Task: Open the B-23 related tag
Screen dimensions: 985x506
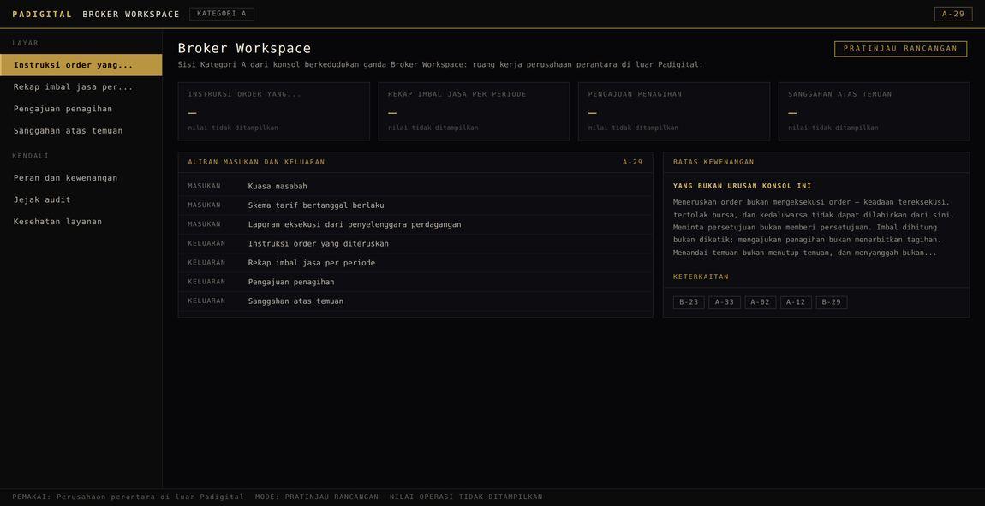Action: pyautogui.click(x=689, y=302)
